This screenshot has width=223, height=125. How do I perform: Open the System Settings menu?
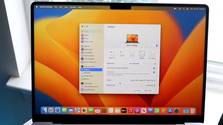point(46,7)
